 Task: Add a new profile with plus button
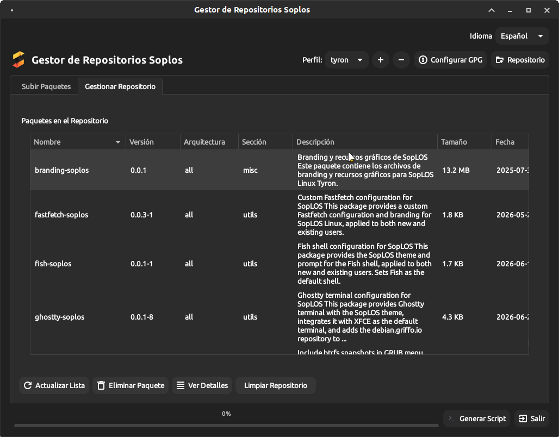click(x=381, y=60)
